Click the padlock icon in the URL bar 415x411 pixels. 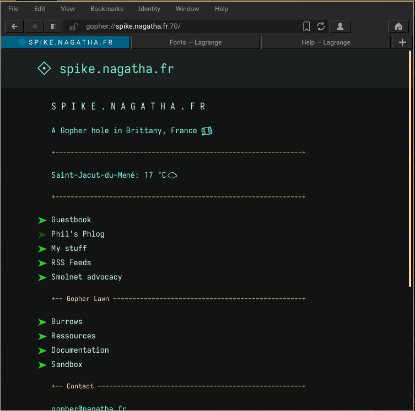click(74, 26)
